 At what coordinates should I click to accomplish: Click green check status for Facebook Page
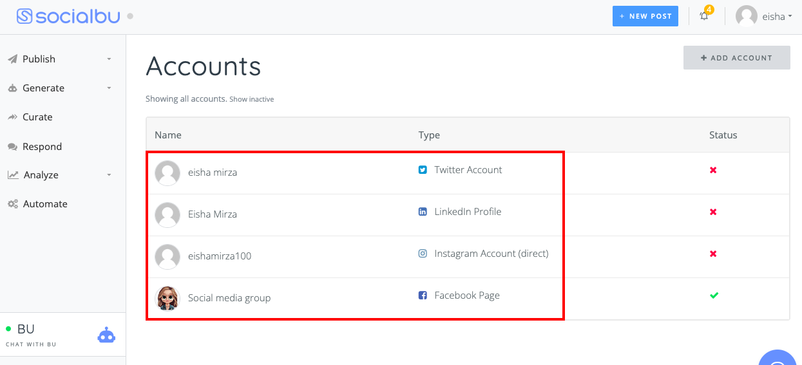point(714,295)
